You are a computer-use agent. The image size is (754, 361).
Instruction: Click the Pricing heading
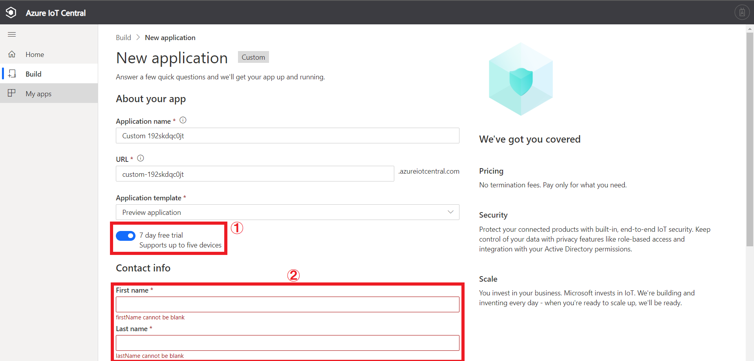click(x=491, y=171)
